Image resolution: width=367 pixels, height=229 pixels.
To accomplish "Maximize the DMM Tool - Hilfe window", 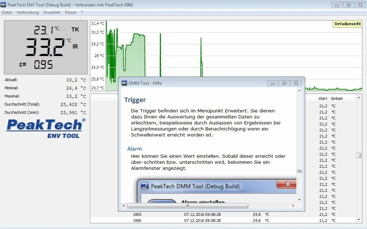I will click(x=284, y=83).
